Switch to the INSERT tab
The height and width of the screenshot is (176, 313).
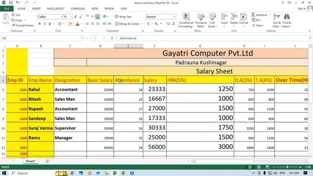tap(36, 9)
